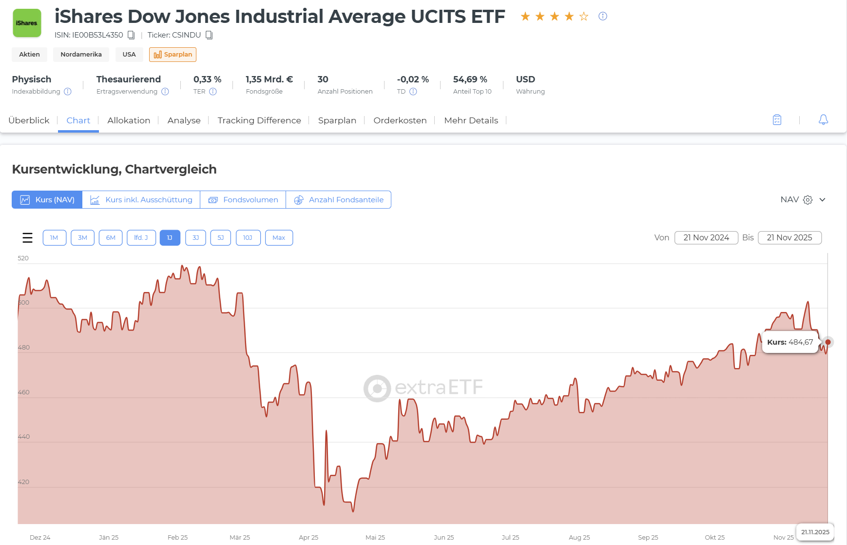The height and width of the screenshot is (545, 847).
Task: Switch chart range to 5J
Action: pyautogui.click(x=220, y=238)
